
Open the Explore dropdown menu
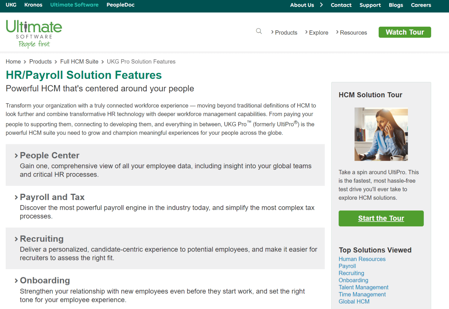317,32
